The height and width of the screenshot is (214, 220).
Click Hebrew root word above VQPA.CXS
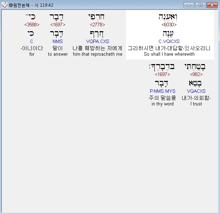[97, 34]
